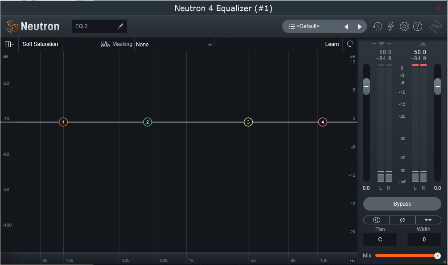Toggle zero latency with the lightning bolt icon
Screen dimensions: 448x265
[x=390, y=26]
